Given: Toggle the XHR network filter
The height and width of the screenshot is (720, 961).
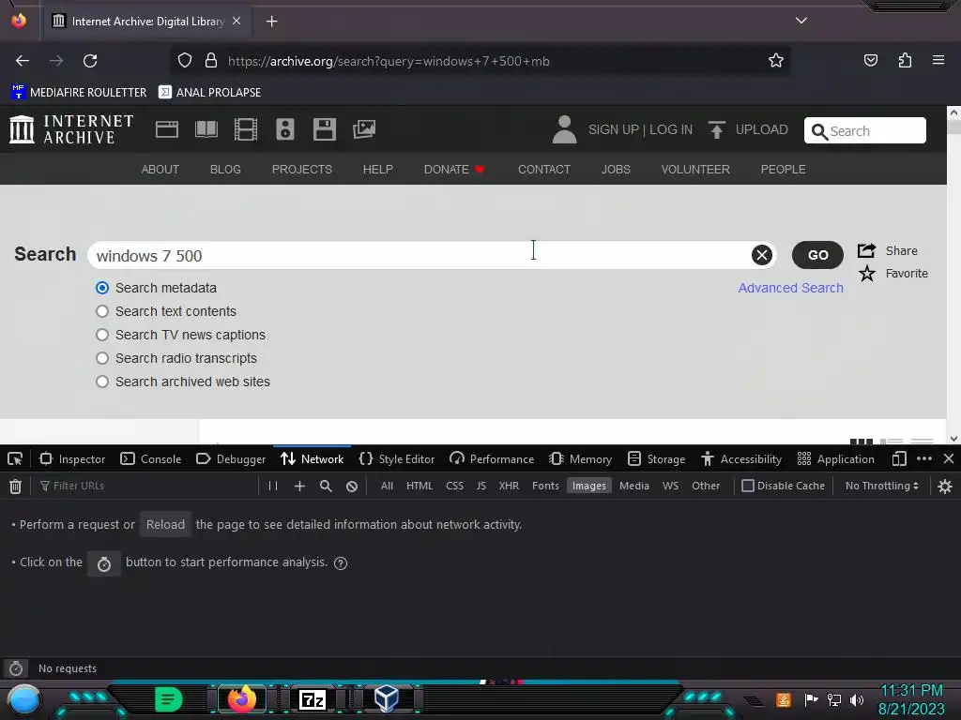Looking at the screenshot, I should [x=509, y=487].
